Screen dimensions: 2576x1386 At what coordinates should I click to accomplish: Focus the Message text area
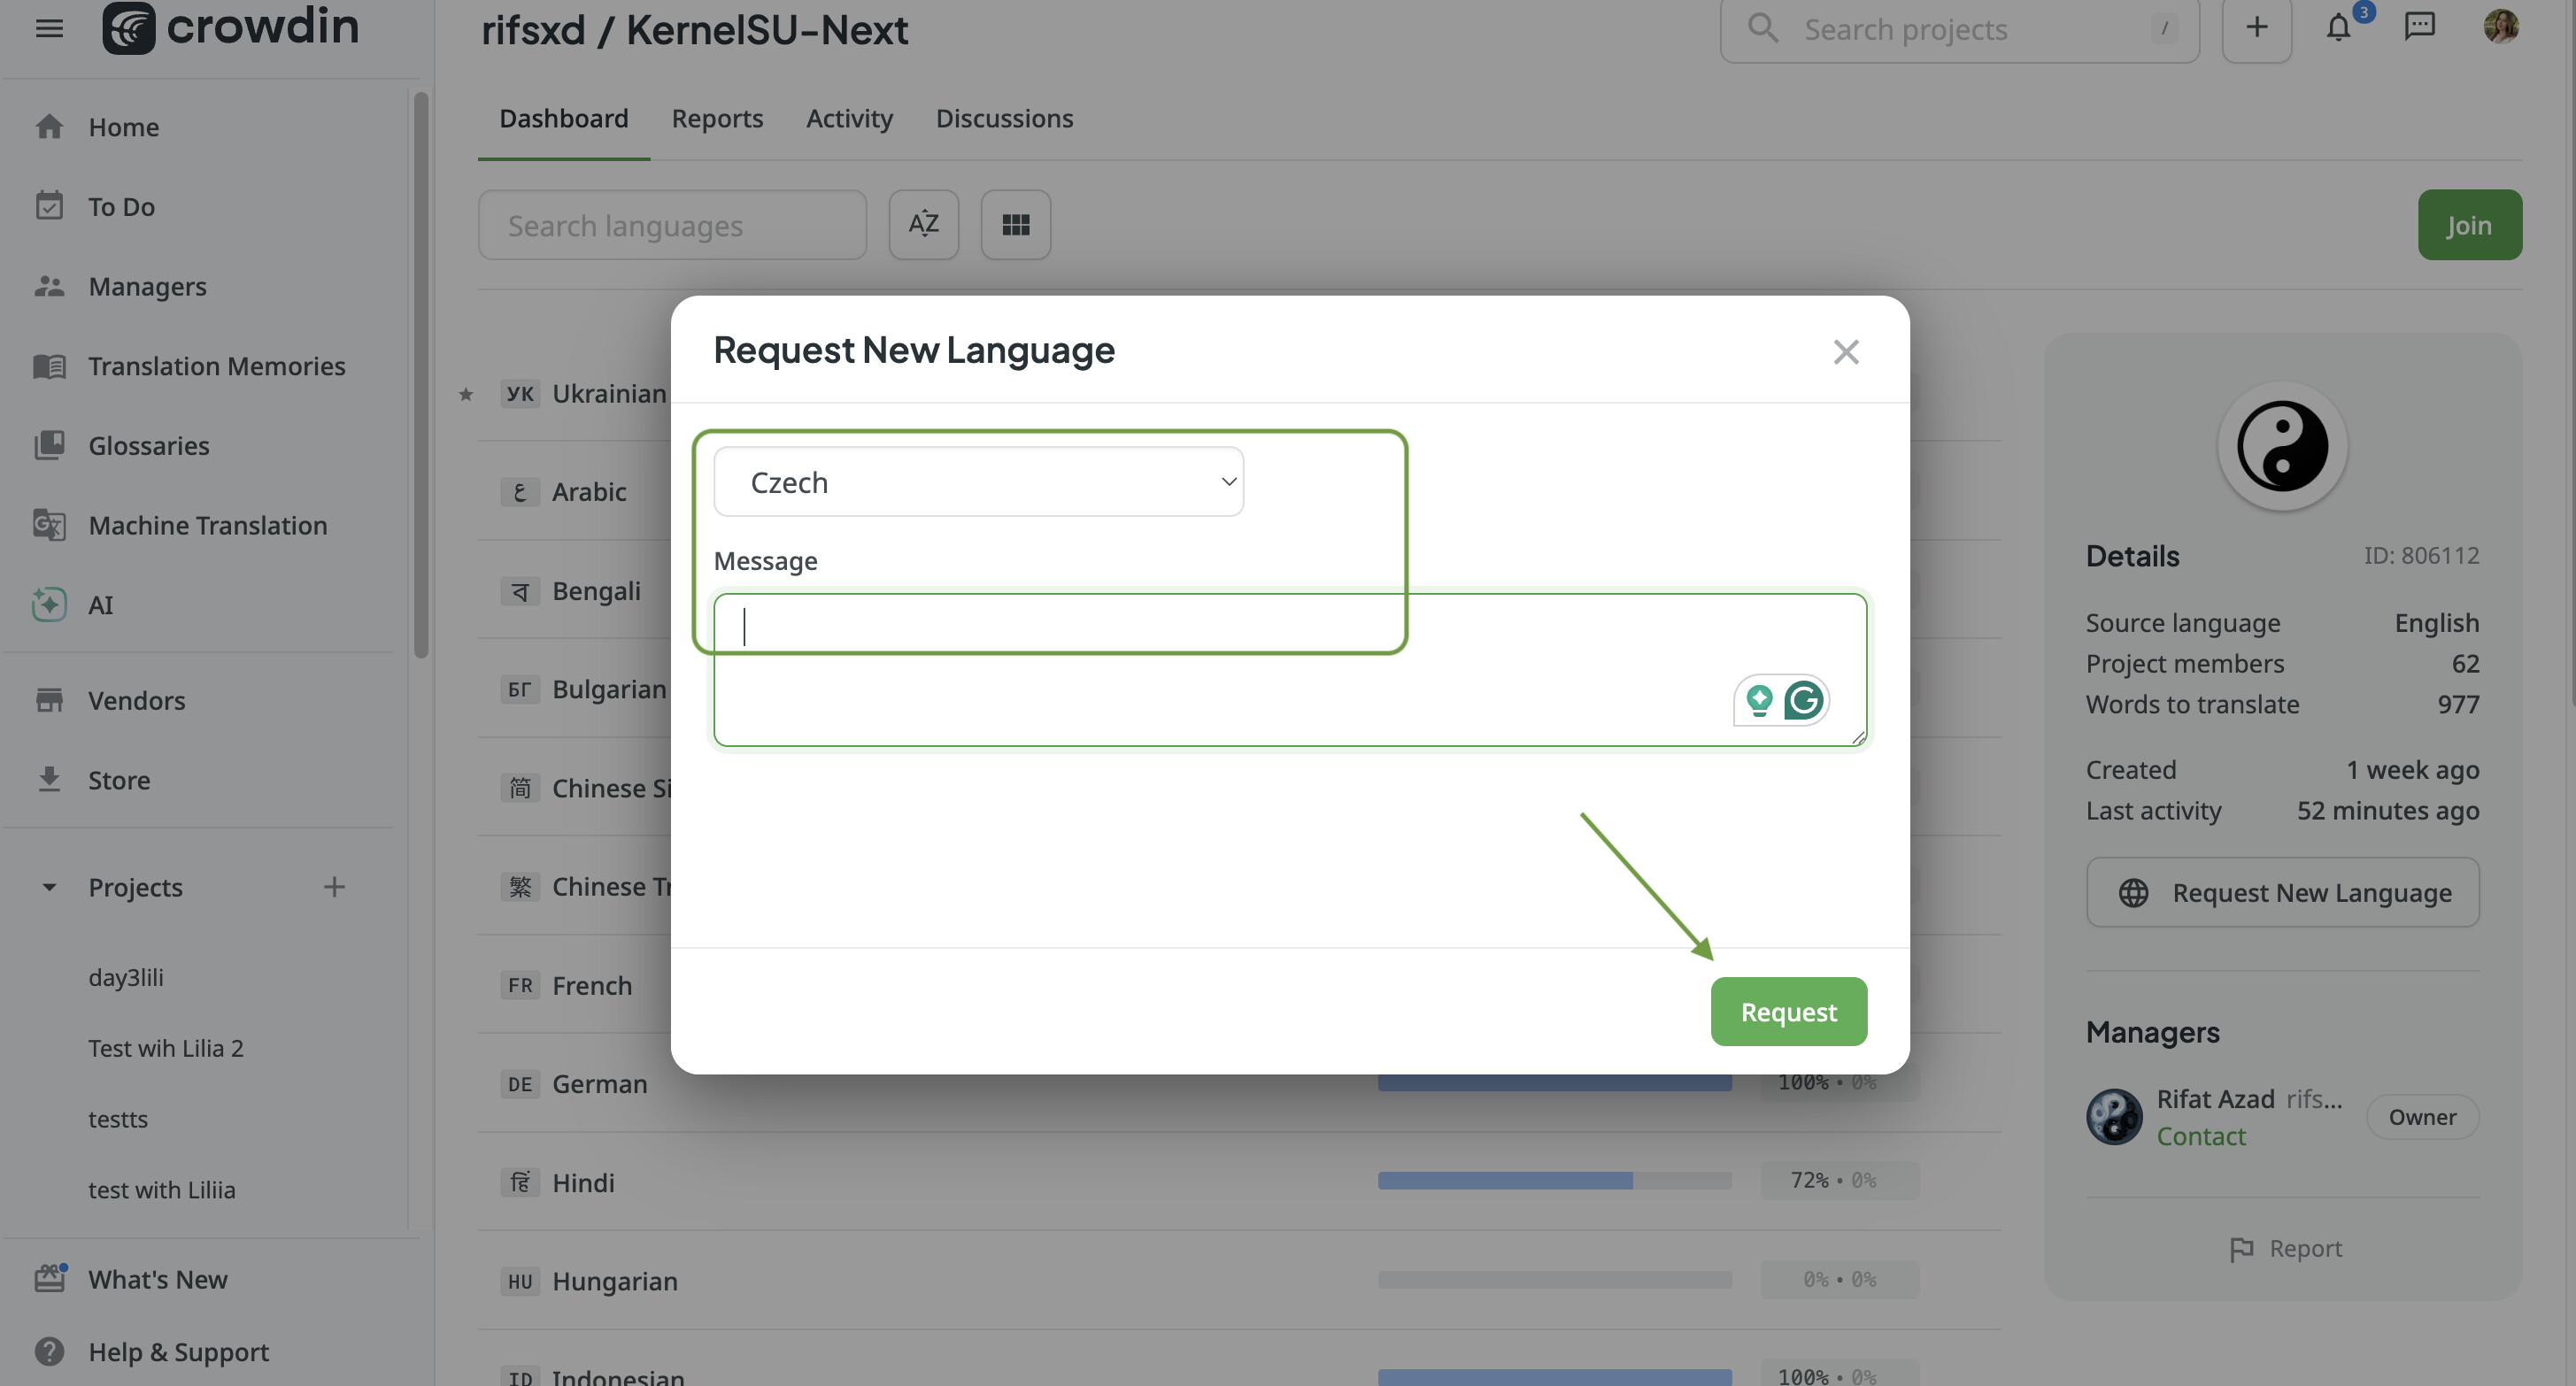[1290, 670]
